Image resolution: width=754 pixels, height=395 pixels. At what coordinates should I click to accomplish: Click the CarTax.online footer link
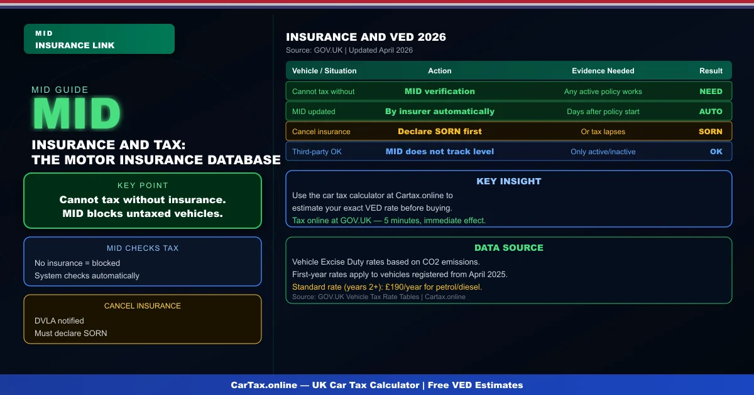(x=377, y=385)
